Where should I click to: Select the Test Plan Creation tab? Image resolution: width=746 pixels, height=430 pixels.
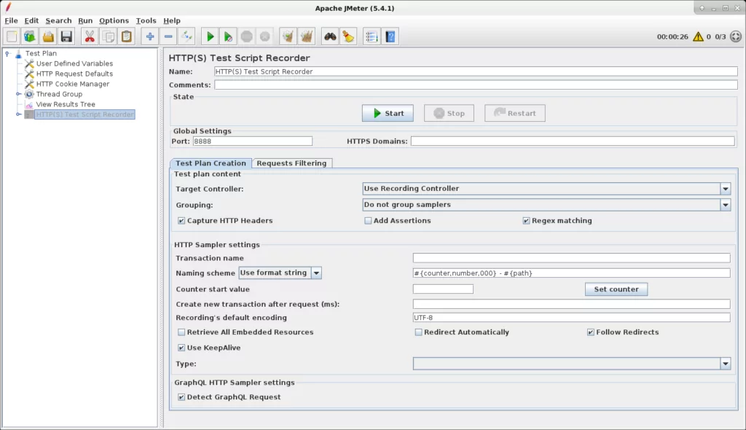211,163
